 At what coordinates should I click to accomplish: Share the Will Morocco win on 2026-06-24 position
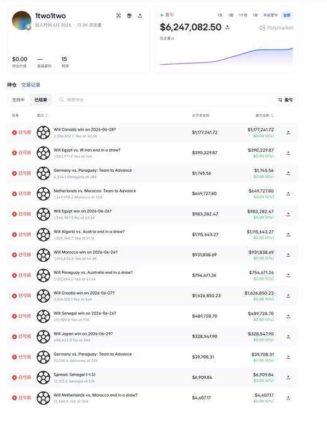pyautogui.click(x=288, y=255)
